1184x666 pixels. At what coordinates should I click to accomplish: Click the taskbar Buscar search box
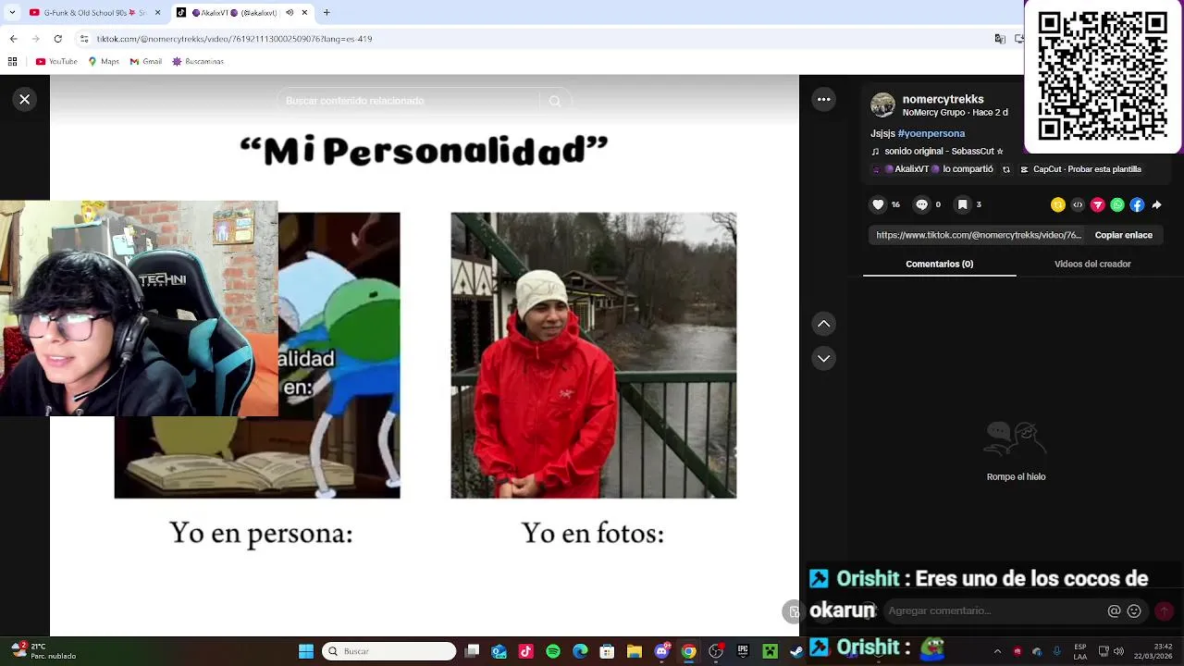pos(389,651)
